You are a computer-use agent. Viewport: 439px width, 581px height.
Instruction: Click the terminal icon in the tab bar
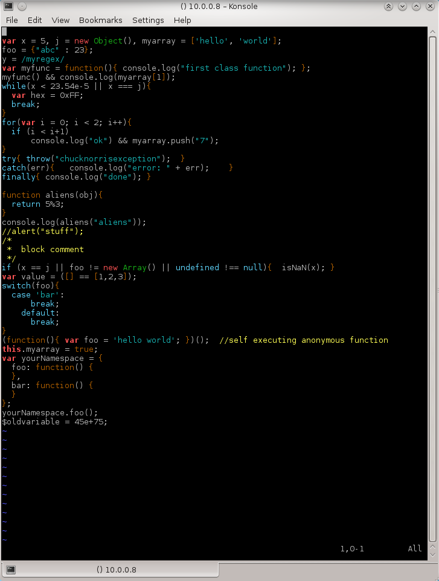click(x=11, y=570)
